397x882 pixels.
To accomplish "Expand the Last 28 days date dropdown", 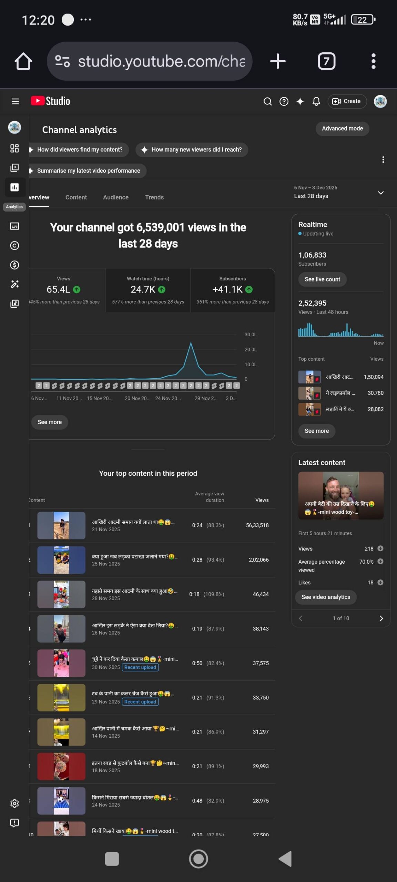I will coord(380,193).
